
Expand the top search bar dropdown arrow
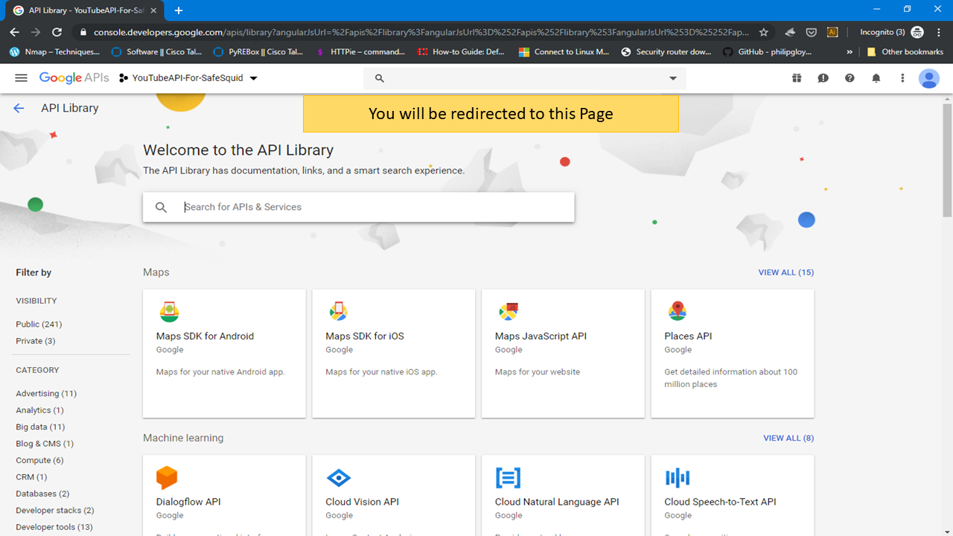coord(673,78)
